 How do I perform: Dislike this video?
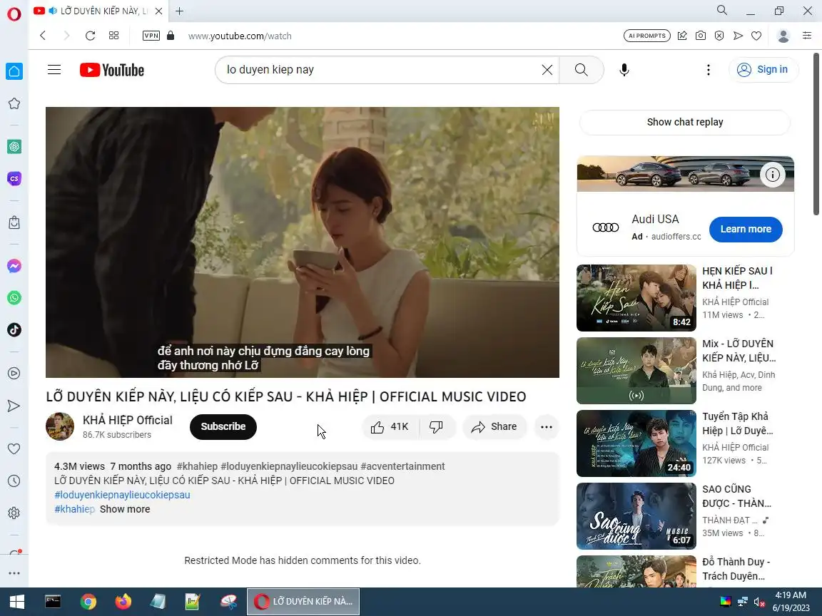pyautogui.click(x=437, y=427)
